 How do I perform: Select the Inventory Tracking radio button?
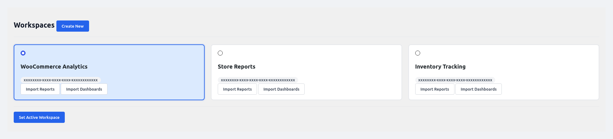[x=418, y=53]
